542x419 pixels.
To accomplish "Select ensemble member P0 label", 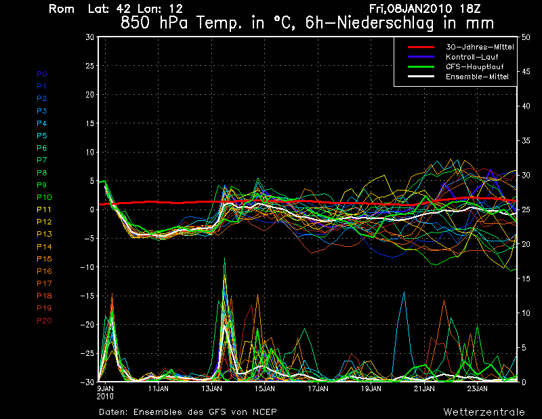I will click(41, 74).
